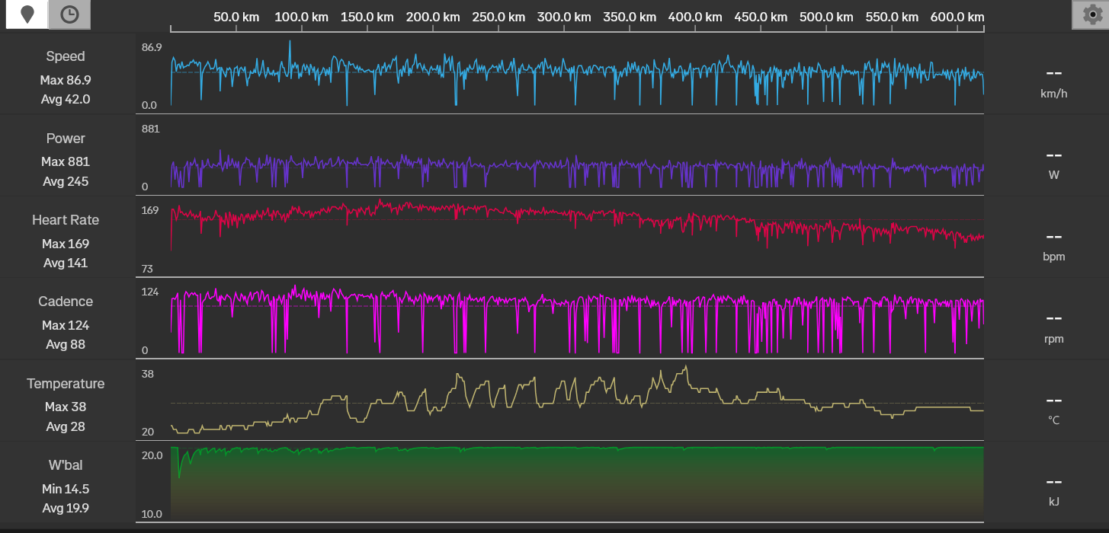
Task: Click the 10.0 y-axis label on W'bal chart
Action: click(152, 514)
